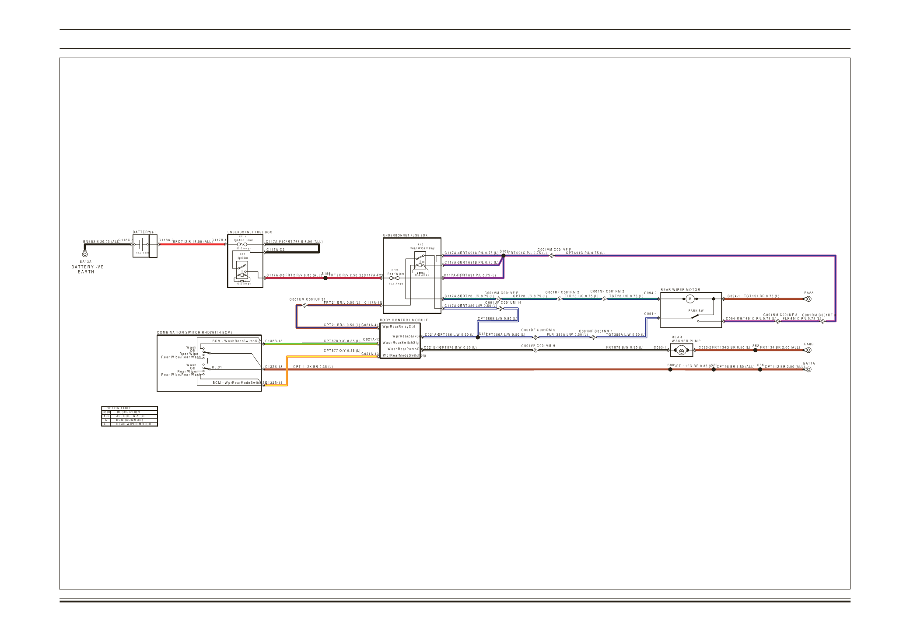This screenshot has height=643, width=910.
Task: Click the upper wash switch contact in combination switch
Action: pyautogui.click(x=206, y=351)
